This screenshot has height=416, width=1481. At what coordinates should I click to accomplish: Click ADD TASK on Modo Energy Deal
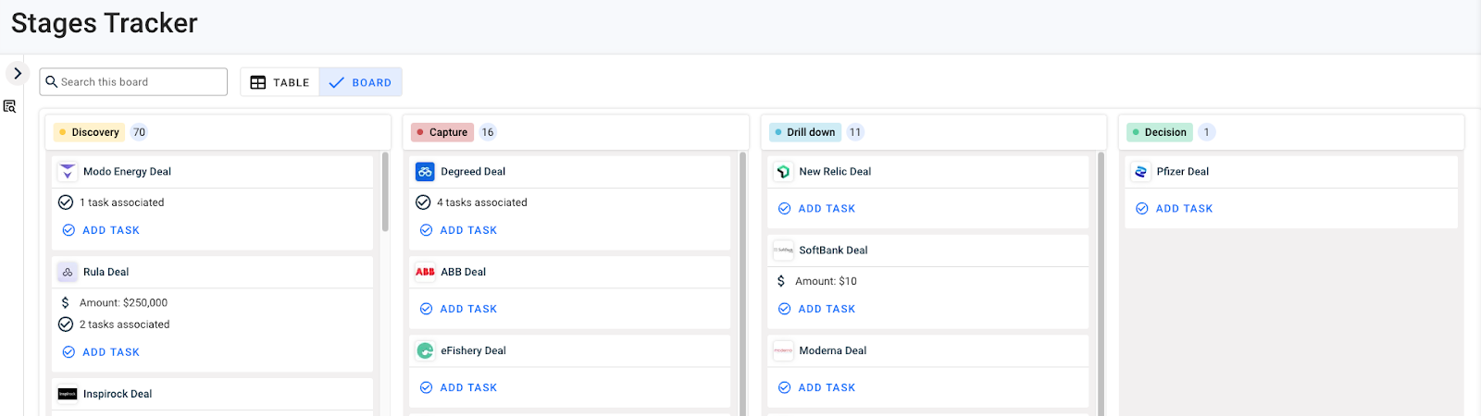[x=101, y=230]
